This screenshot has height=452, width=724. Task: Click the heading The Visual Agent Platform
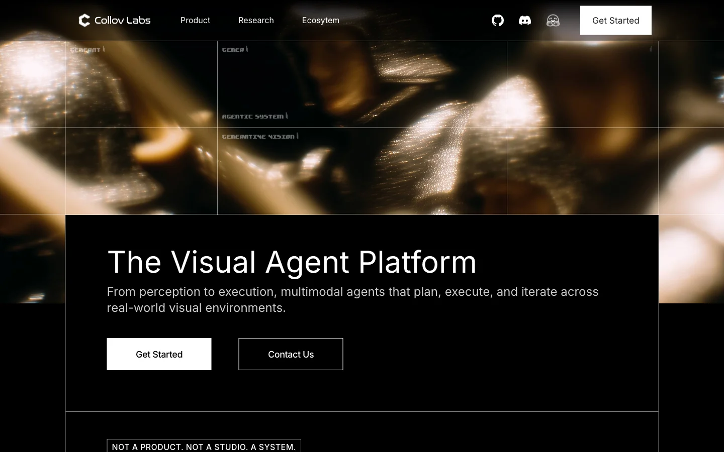[292, 262]
